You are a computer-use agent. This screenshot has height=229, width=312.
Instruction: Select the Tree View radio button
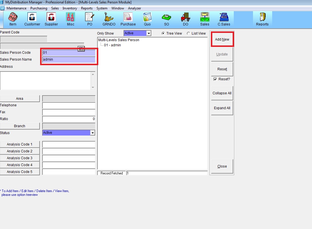[x=163, y=33]
